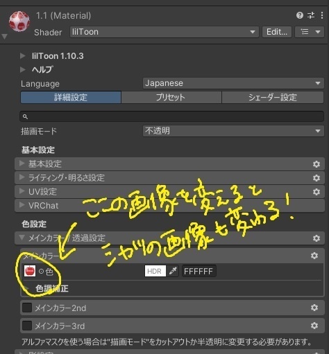The width and height of the screenshot is (329, 354).
Task: Open the lilToon shader dropdown
Action: pos(164,32)
